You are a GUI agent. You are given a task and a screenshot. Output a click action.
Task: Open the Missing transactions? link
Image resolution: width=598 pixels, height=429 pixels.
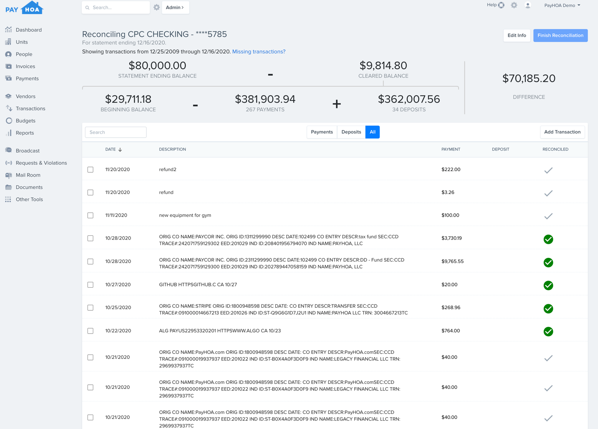point(259,51)
